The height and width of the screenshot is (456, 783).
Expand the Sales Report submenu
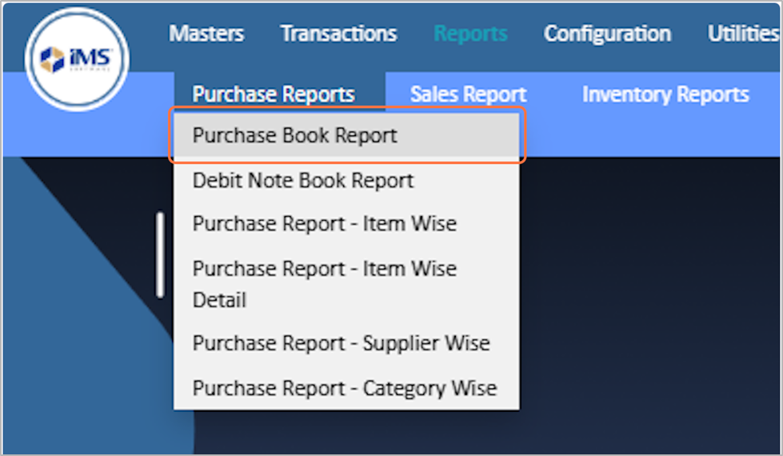468,94
